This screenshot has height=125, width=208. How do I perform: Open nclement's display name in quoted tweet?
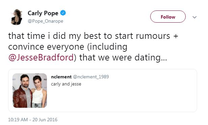[x=61, y=77]
